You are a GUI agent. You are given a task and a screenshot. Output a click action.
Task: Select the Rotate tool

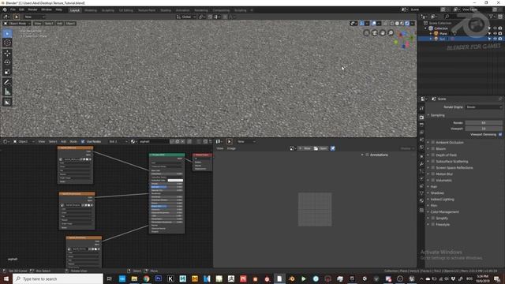click(x=7, y=62)
